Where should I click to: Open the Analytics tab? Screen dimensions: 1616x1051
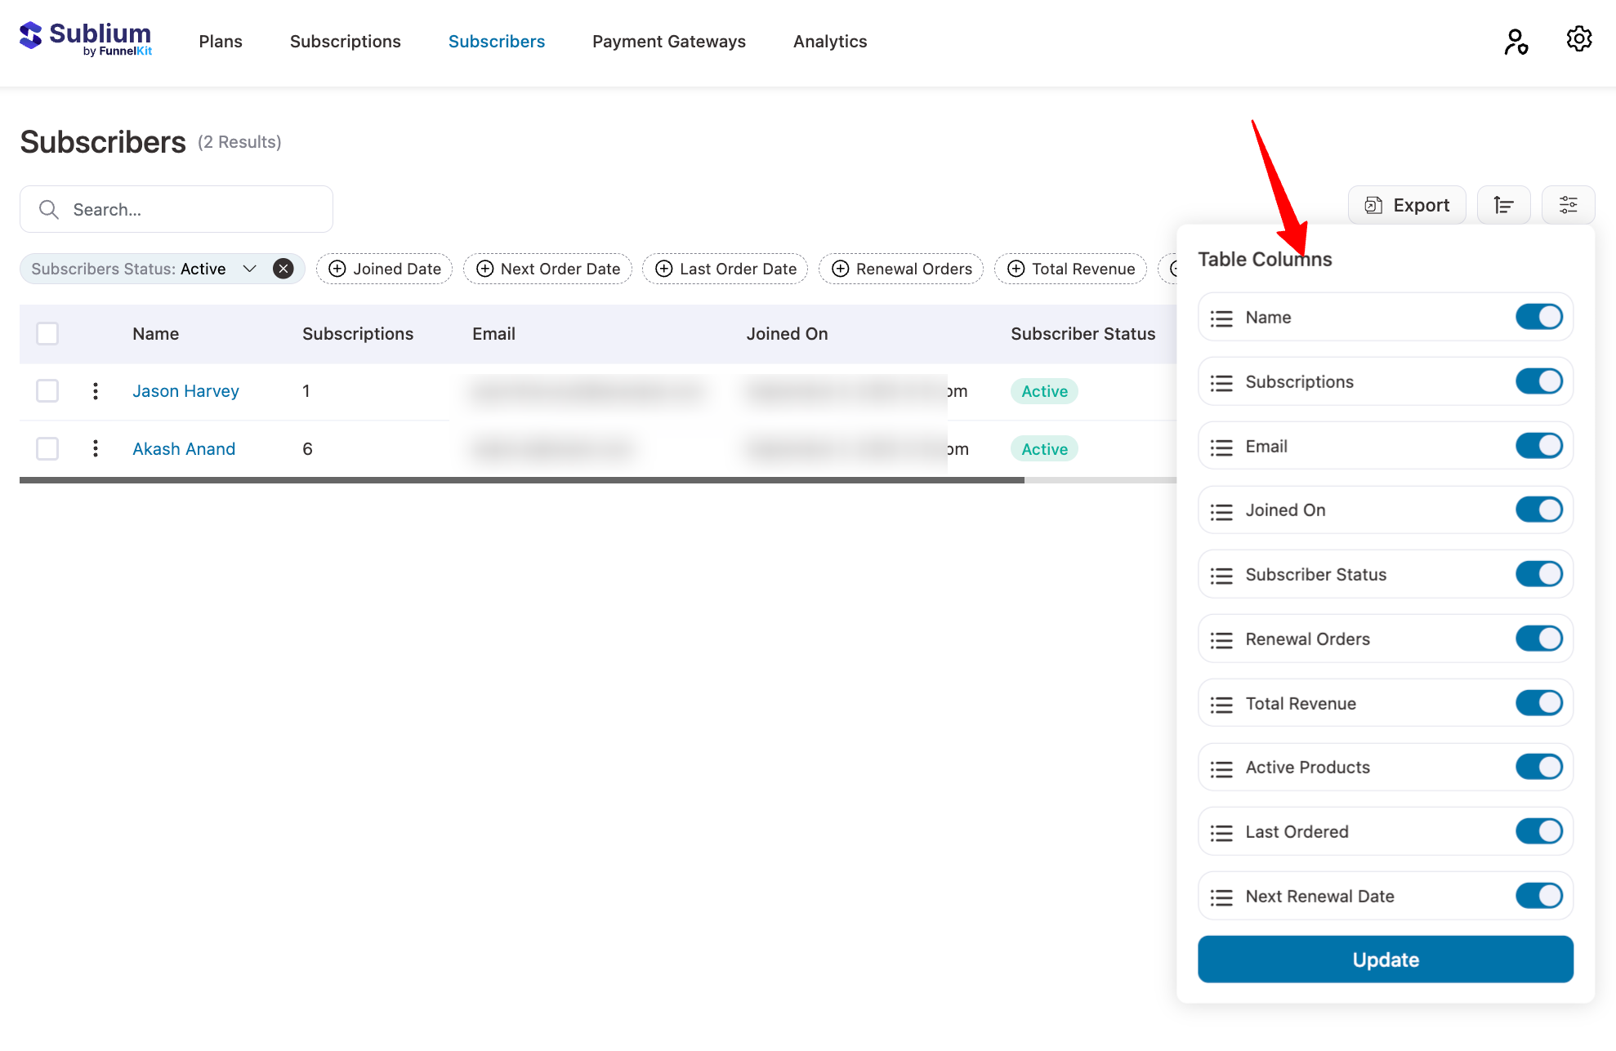pos(829,41)
